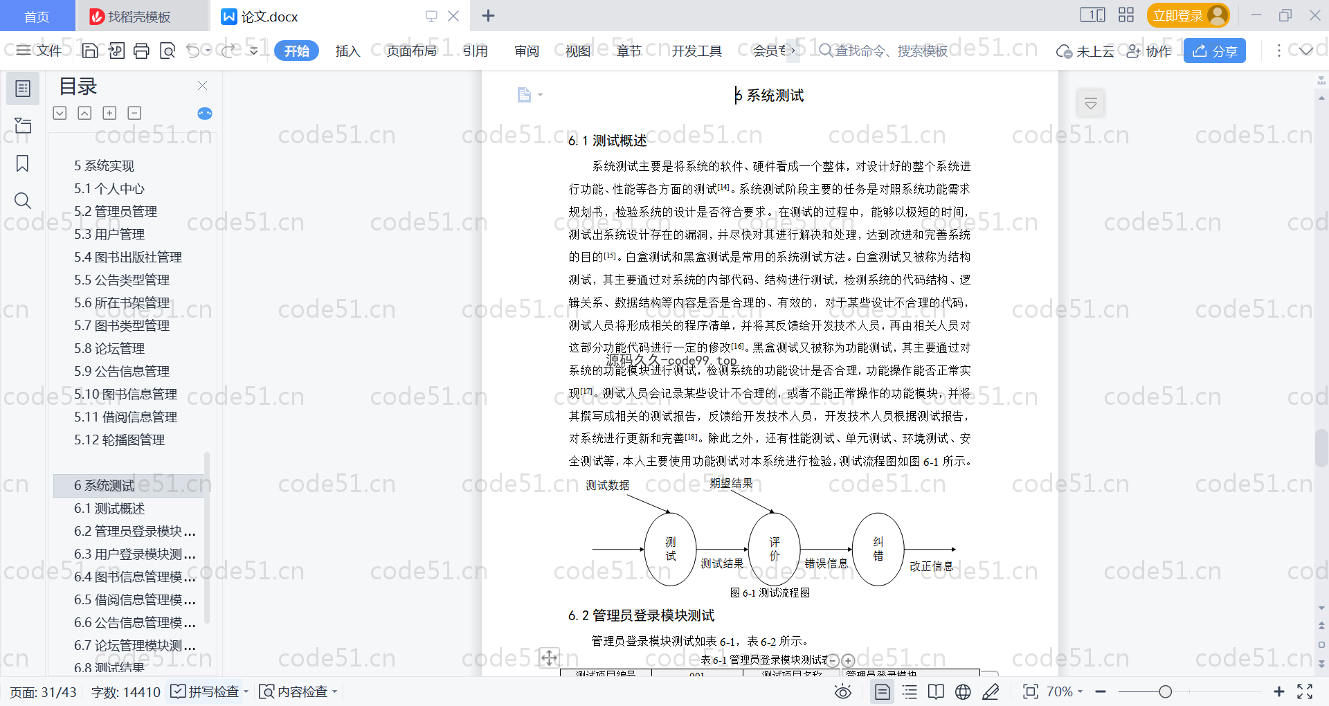Enable writing mode pen icon

(x=991, y=691)
